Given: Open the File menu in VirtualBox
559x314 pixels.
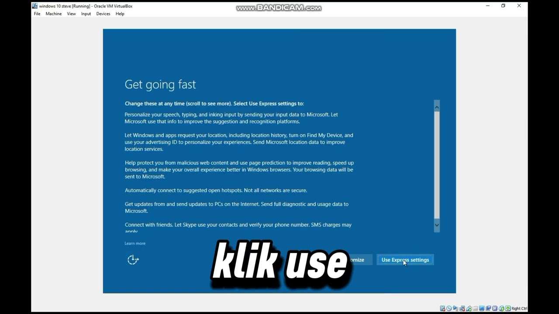Looking at the screenshot, I should click(37, 14).
